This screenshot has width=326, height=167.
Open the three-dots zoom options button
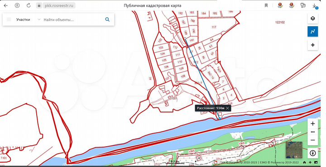point(313,132)
